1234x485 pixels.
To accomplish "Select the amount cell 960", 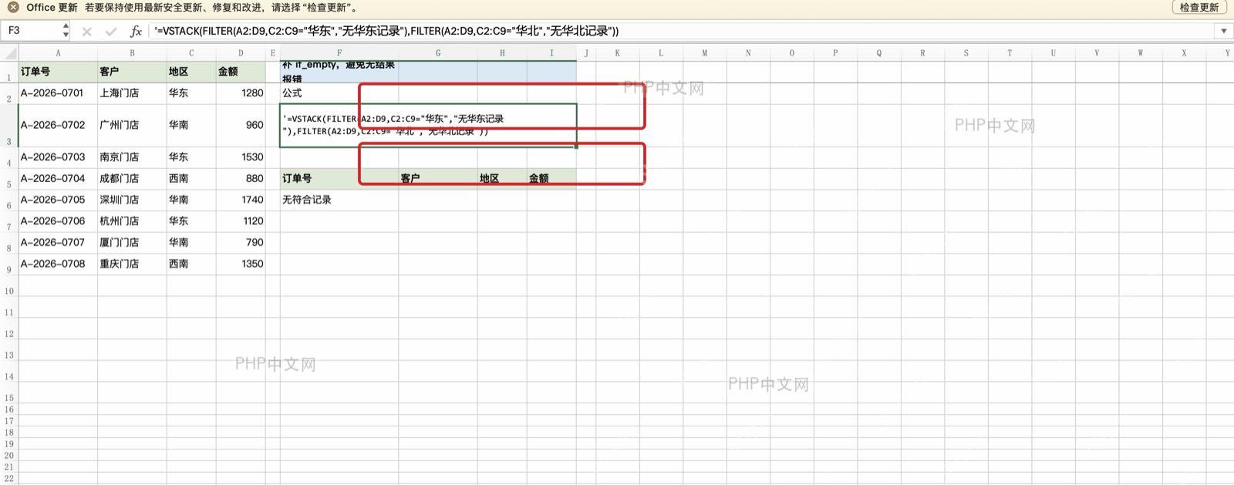I will tap(241, 126).
